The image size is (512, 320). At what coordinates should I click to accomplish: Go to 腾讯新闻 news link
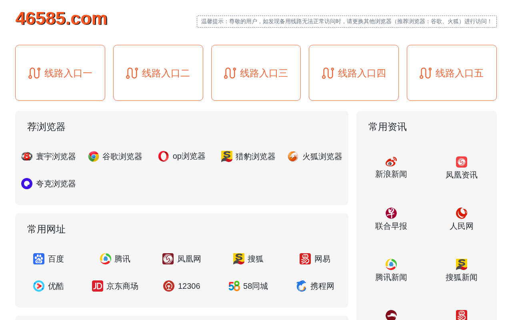click(x=391, y=277)
